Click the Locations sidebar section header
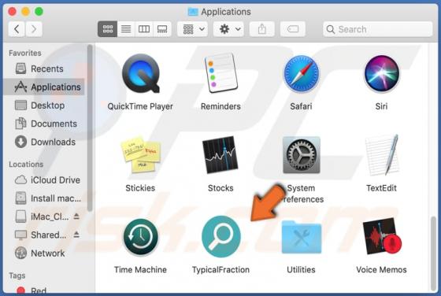This screenshot has height=296, width=441. (x=26, y=165)
